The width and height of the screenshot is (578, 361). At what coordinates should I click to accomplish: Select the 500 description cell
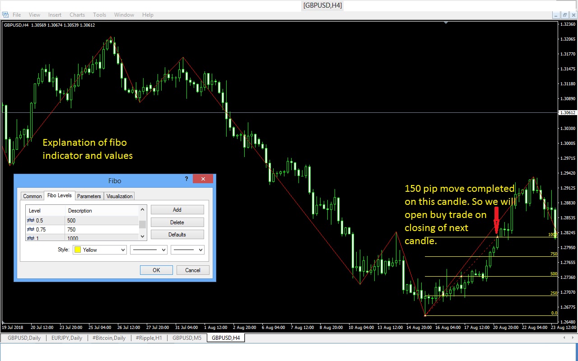pyautogui.click(x=103, y=220)
